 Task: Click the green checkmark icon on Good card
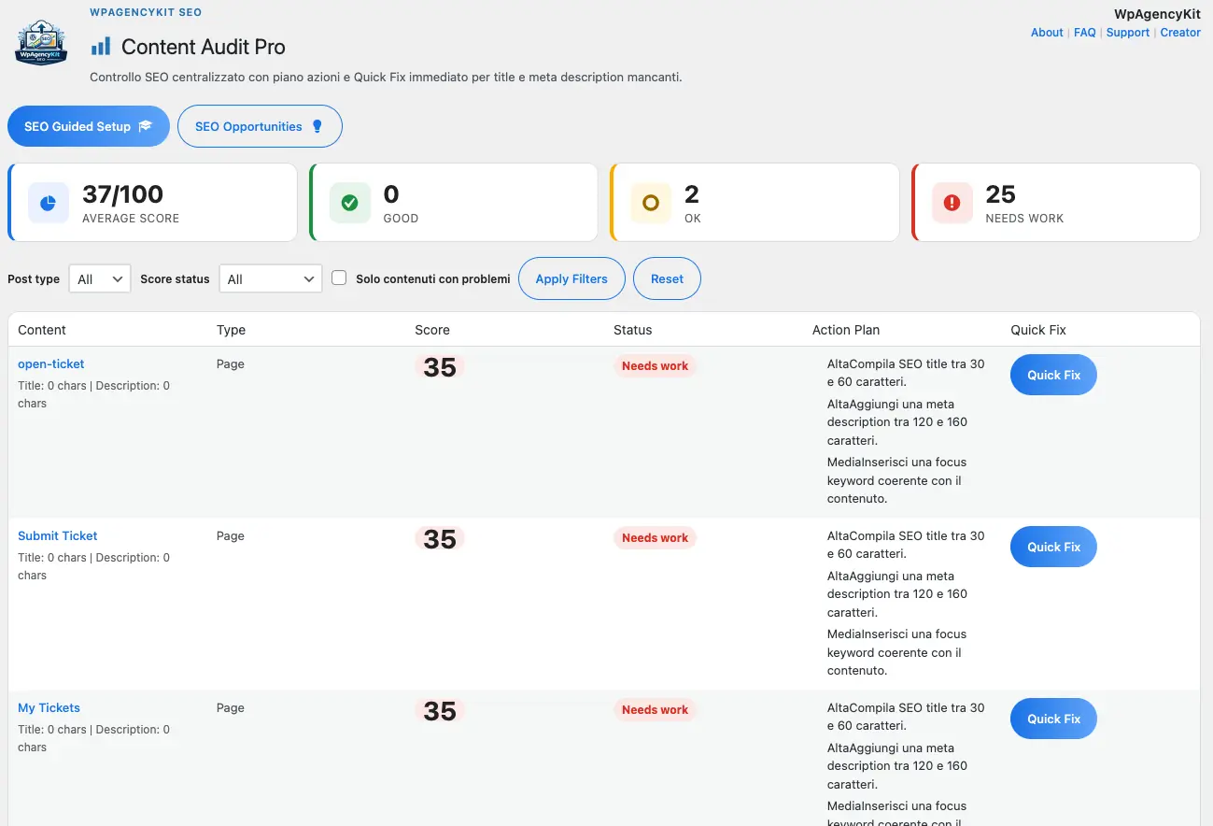coord(350,203)
